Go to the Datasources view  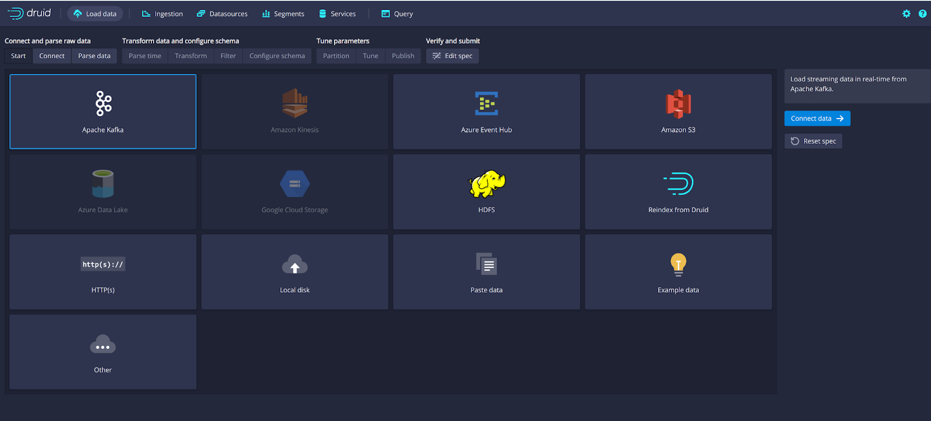tap(222, 14)
